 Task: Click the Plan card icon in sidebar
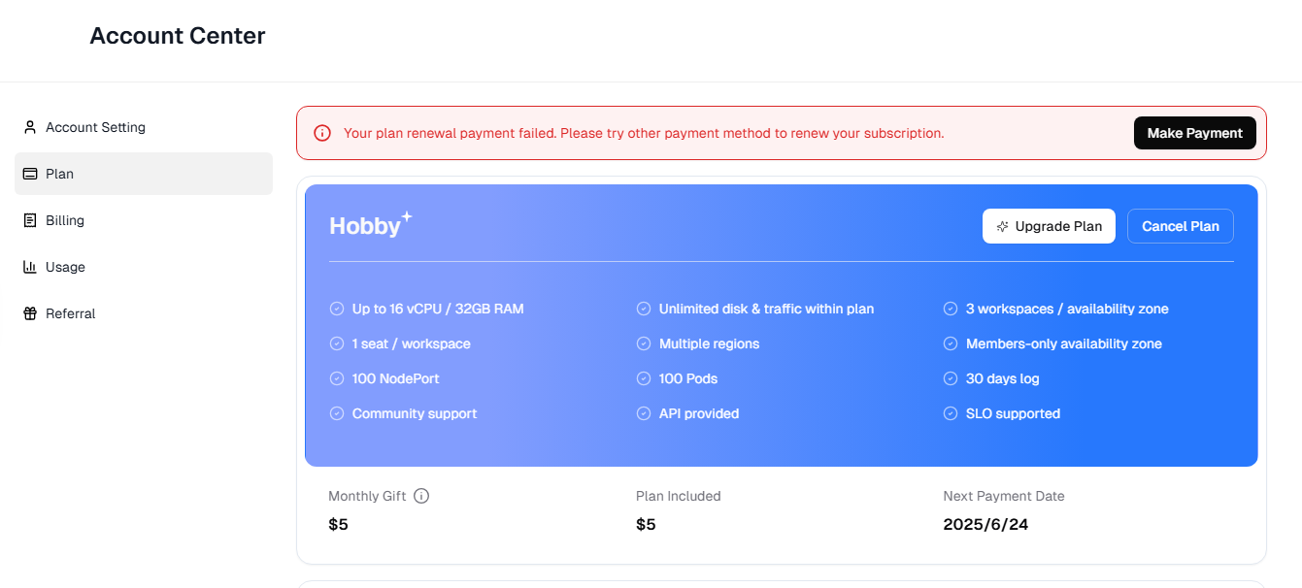(30, 174)
